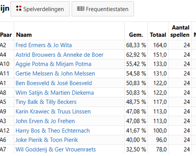The width and height of the screenshot is (196, 156).
Task: Click Ben Boesveld & José Boesveld
Action: click(54, 83)
